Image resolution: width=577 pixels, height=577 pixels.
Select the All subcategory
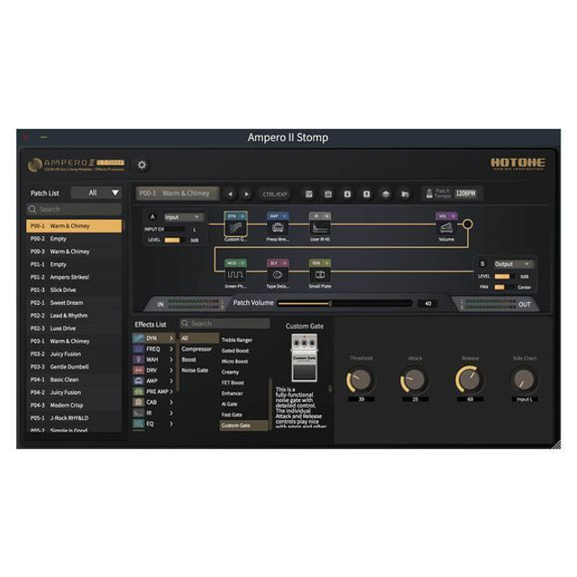199,338
